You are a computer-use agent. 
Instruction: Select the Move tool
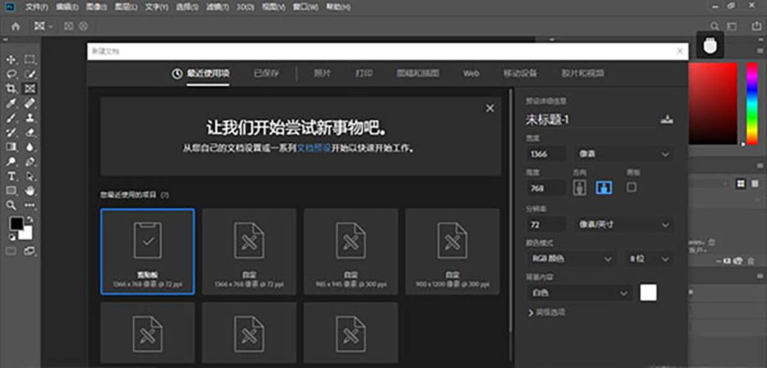(x=11, y=59)
